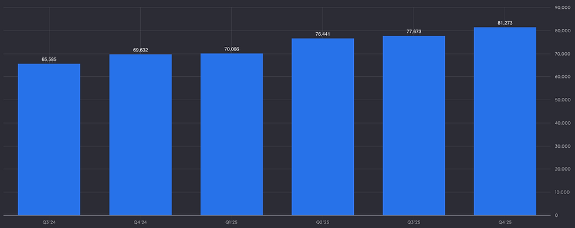
Task: Select the Q2 '25 bar
Action: [x=323, y=127]
